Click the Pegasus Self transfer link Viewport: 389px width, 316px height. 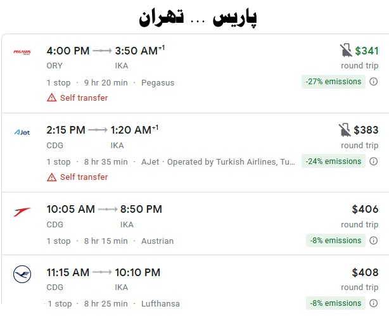click(84, 98)
